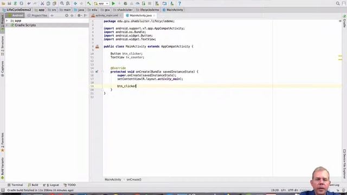Click the LF line separator in status bar
The height and width of the screenshot is (195, 347).
(283, 190)
